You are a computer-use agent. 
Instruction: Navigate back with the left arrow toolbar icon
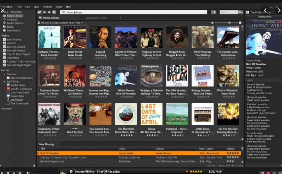(44, 12)
